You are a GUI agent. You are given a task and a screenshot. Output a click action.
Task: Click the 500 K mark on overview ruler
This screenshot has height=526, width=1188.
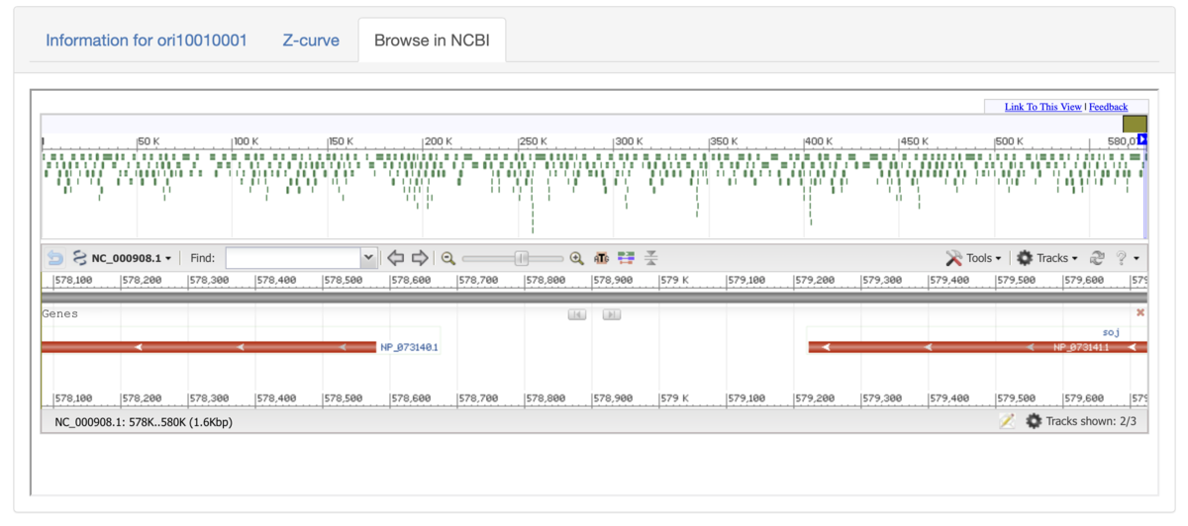tap(1010, 141)
